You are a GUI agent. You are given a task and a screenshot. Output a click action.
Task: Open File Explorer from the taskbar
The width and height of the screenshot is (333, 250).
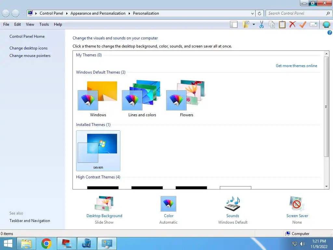[26, 243]
